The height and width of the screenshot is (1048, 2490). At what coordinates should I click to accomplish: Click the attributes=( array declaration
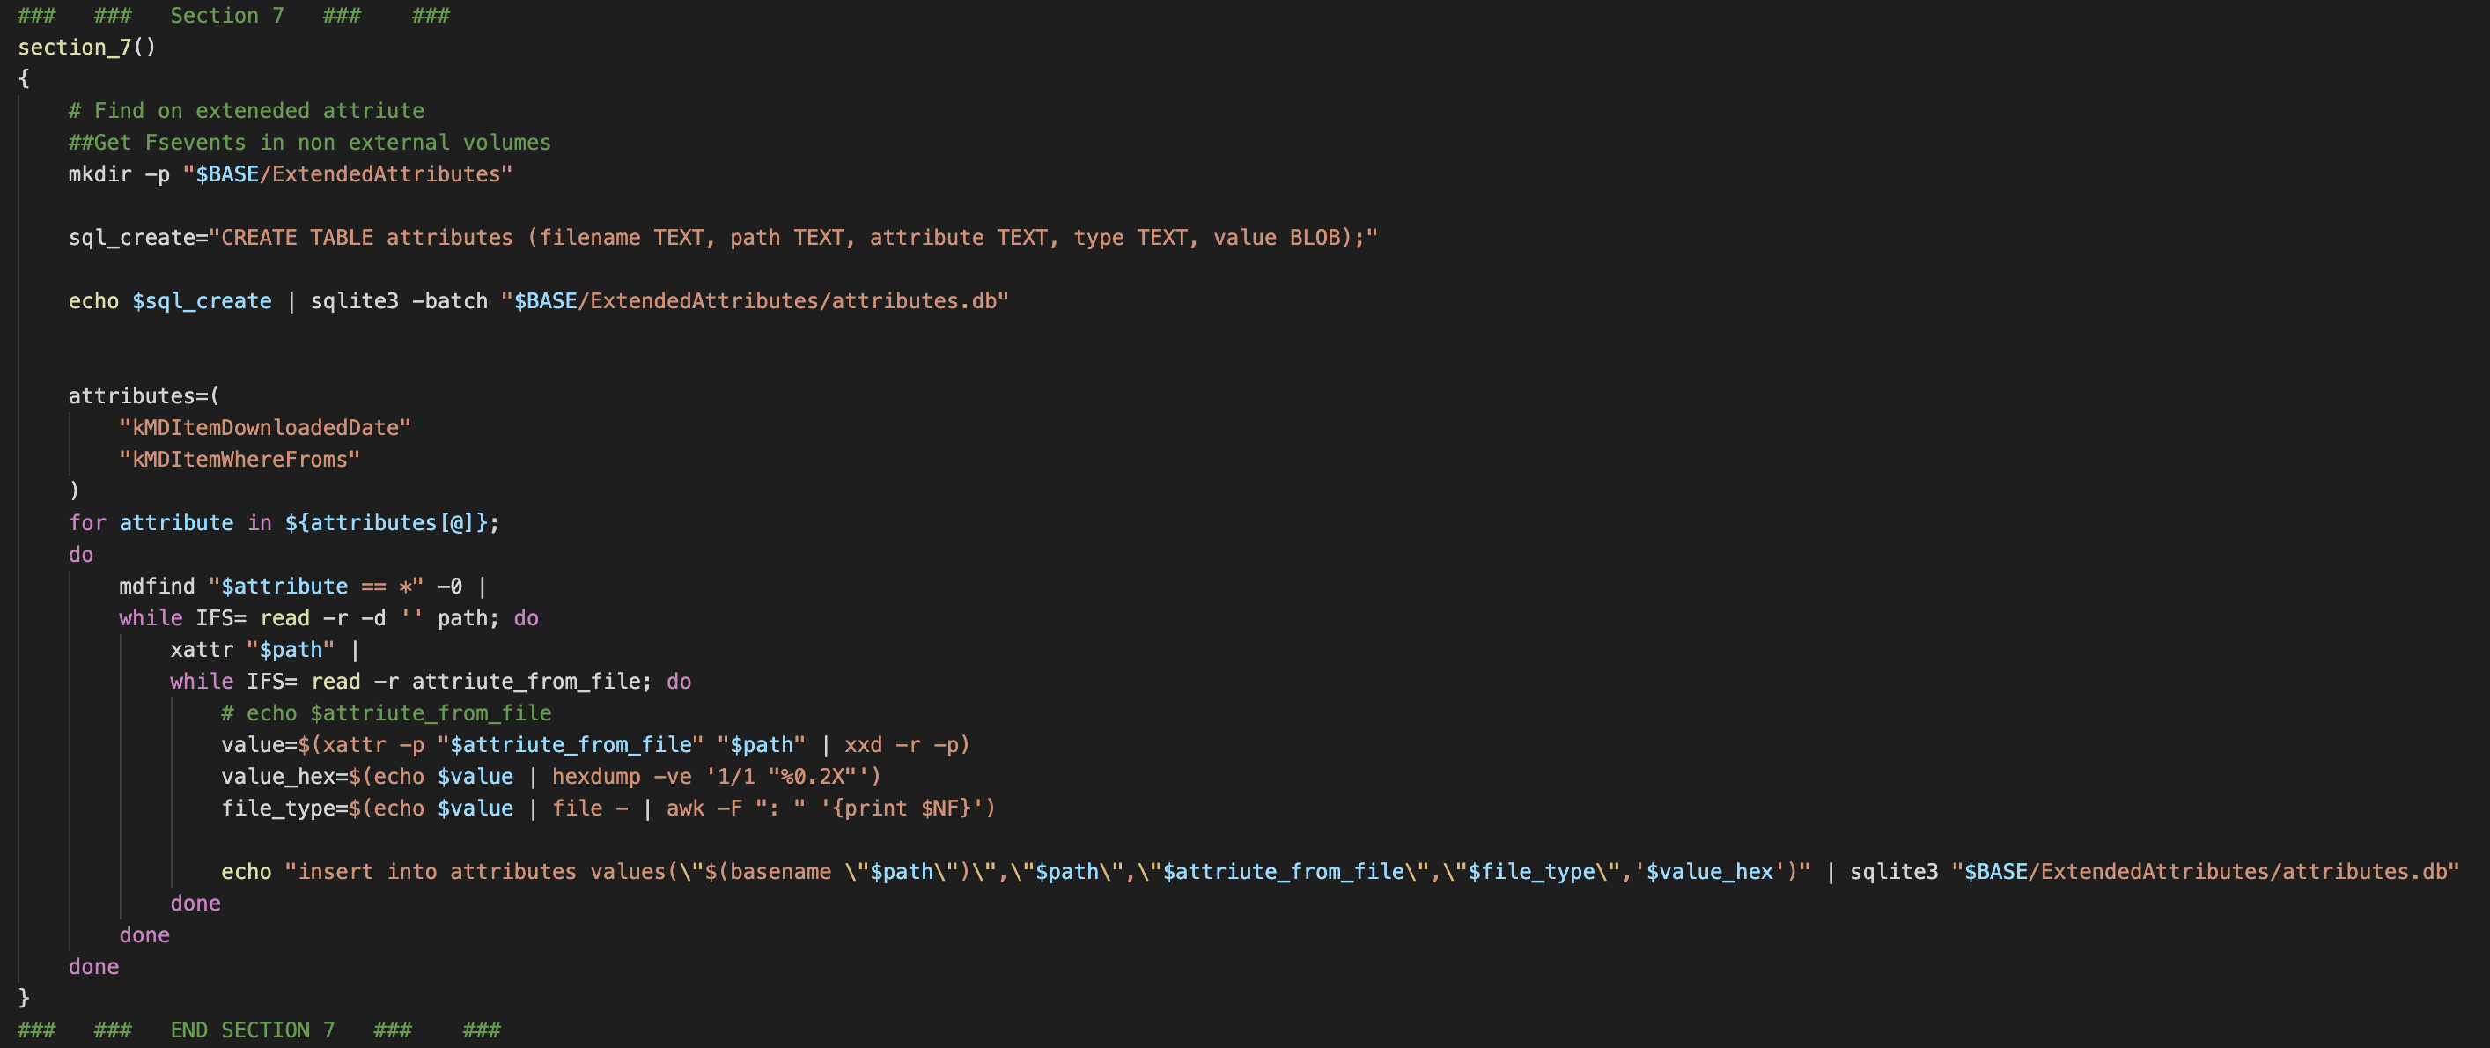coord(144,396)
